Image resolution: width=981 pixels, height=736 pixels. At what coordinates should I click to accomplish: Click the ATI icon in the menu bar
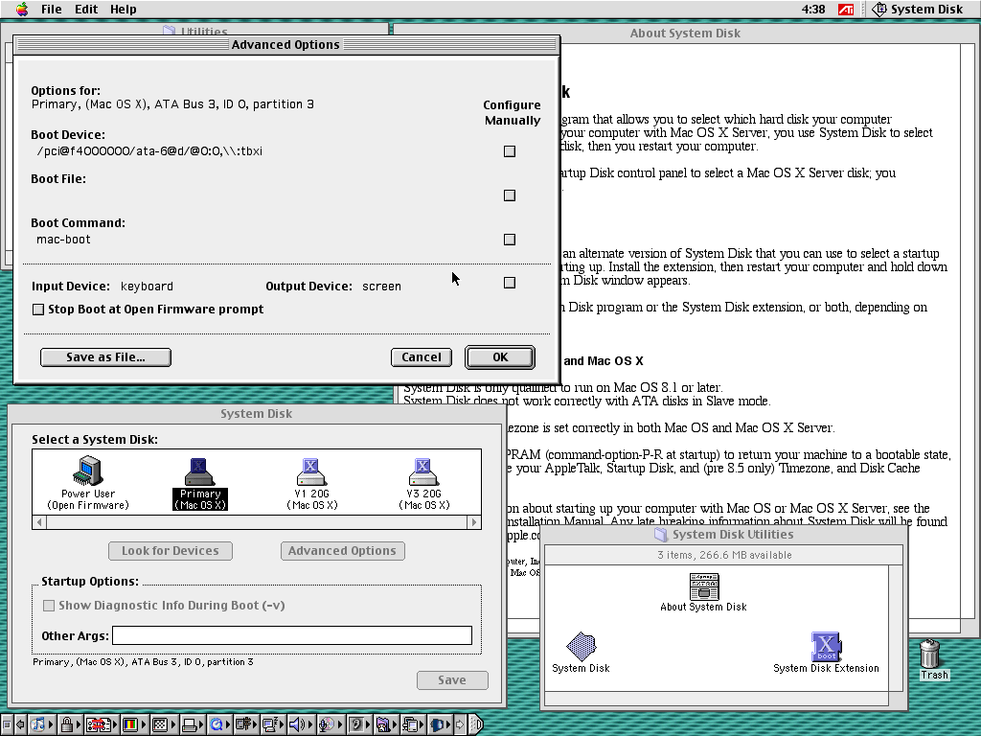pyautogui.click(x=845, y=10)
